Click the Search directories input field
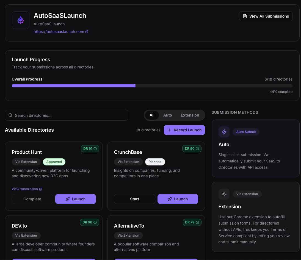This screenshot has width=301, height=260. click(x=66, y=115)
